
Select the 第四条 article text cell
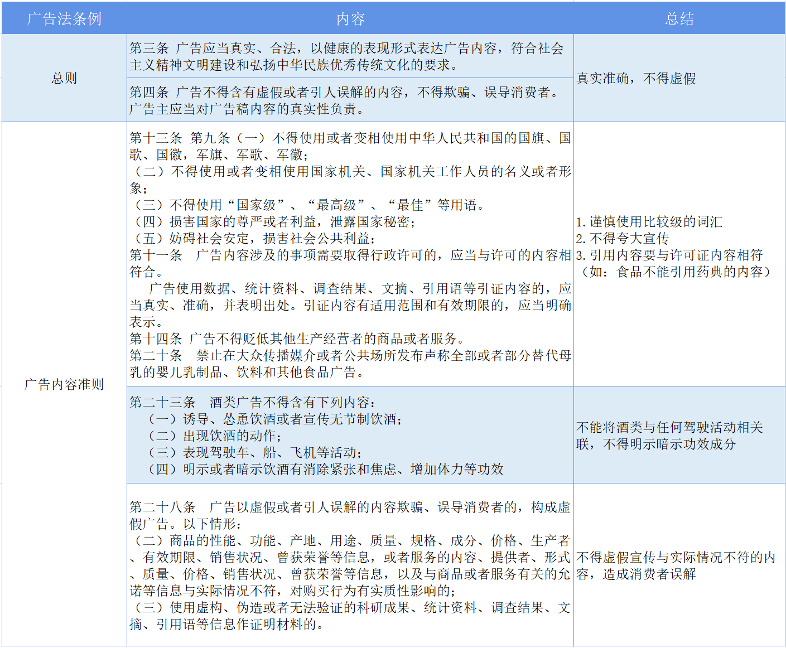(344, 100)
